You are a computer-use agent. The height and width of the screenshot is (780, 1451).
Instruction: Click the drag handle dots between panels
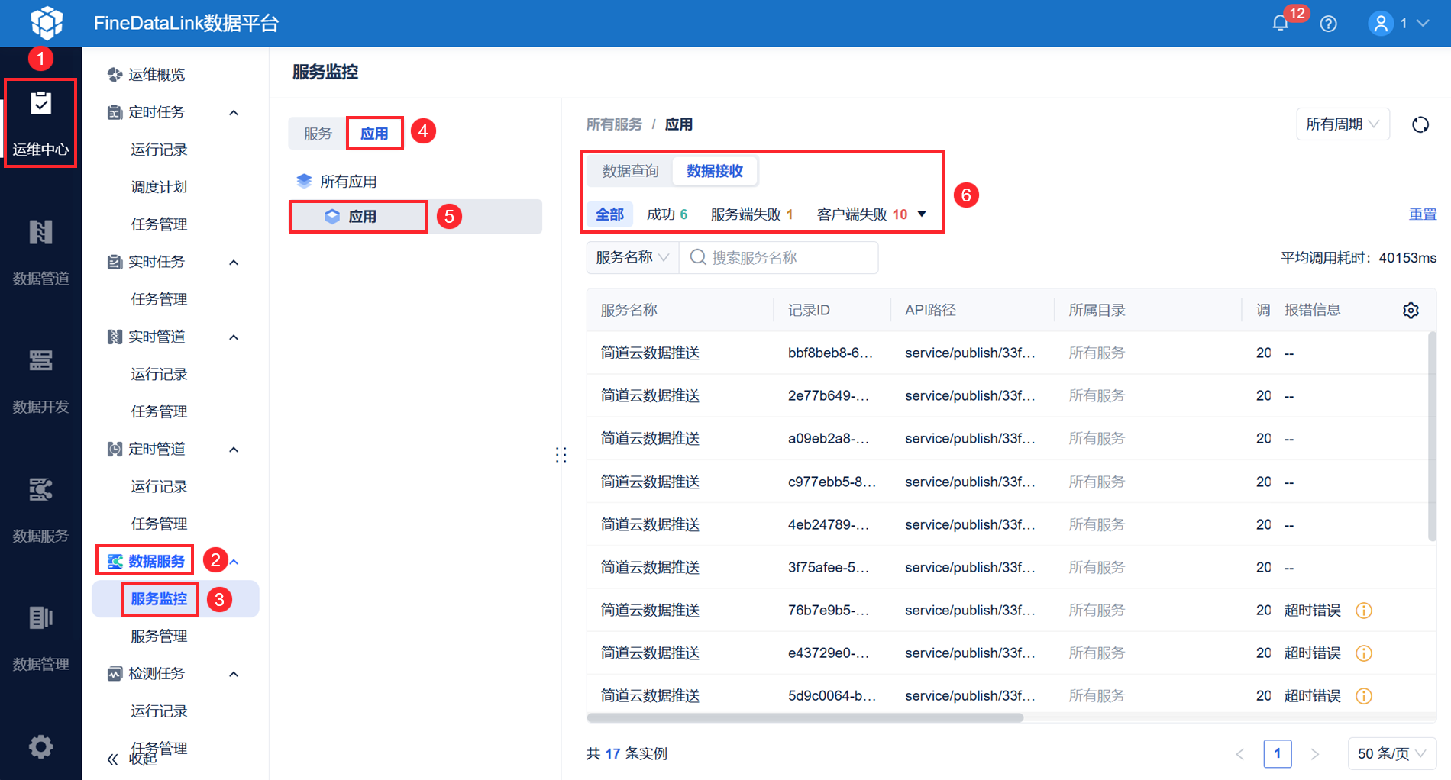click(x=561, y=455)
